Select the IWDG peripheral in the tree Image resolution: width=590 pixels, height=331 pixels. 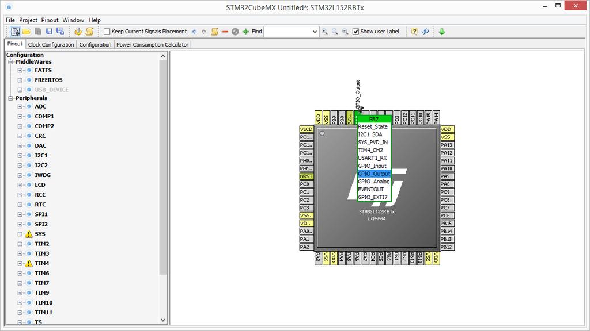click(43, 175)
